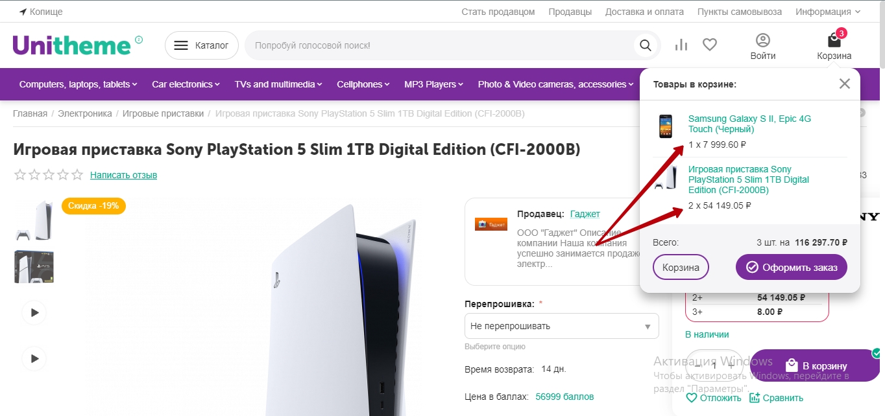Click the Unitheme logo
This screenshot has height=416, width=885.
point(71,45)
